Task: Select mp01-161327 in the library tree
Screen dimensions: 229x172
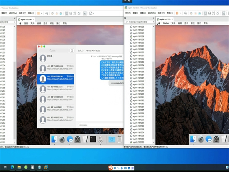Action: [x=138, y=30]
